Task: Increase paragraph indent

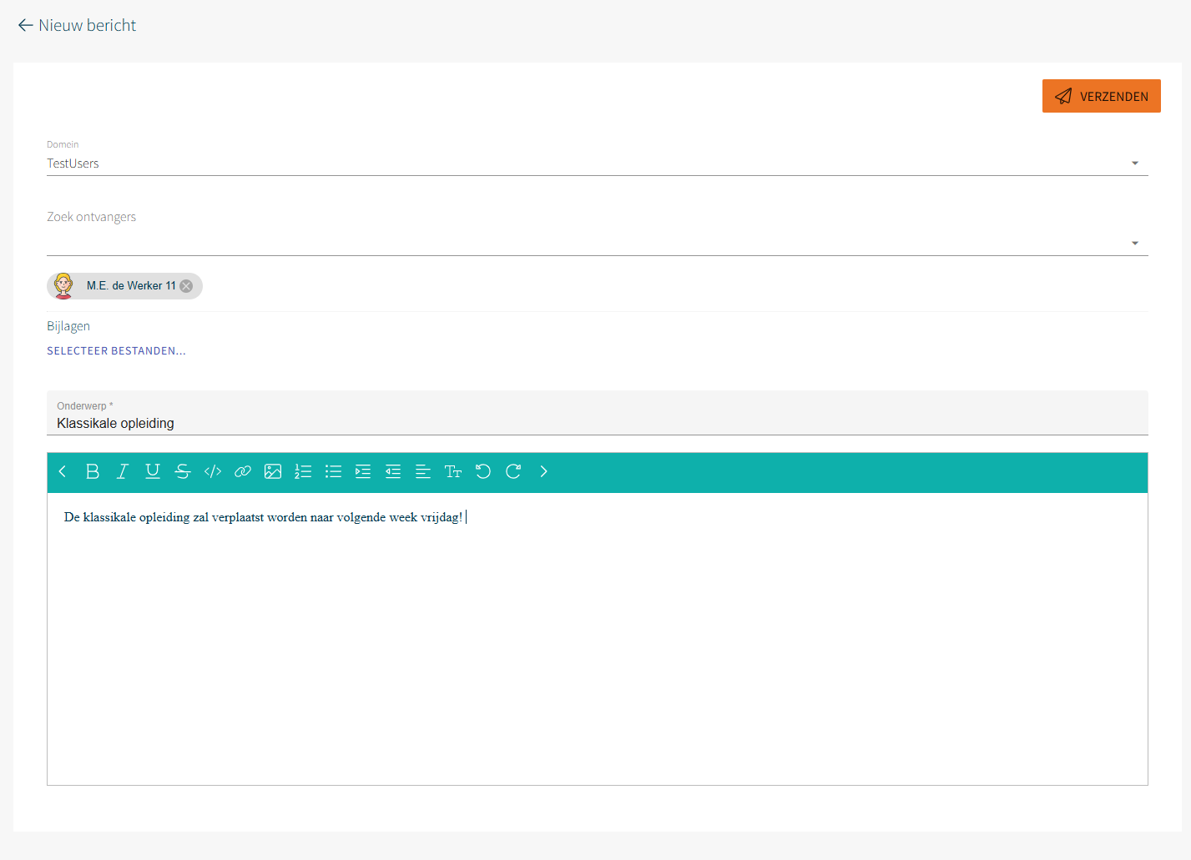Action: [363, 471]
